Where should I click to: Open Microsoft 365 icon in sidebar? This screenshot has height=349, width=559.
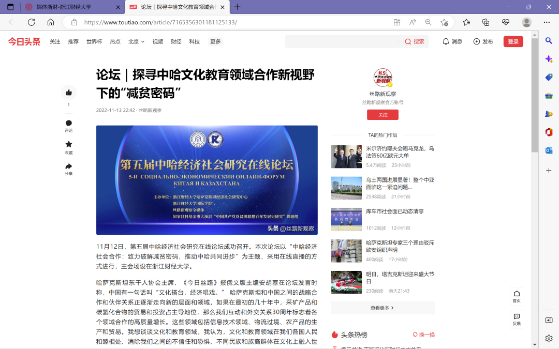tap(549, 132)
